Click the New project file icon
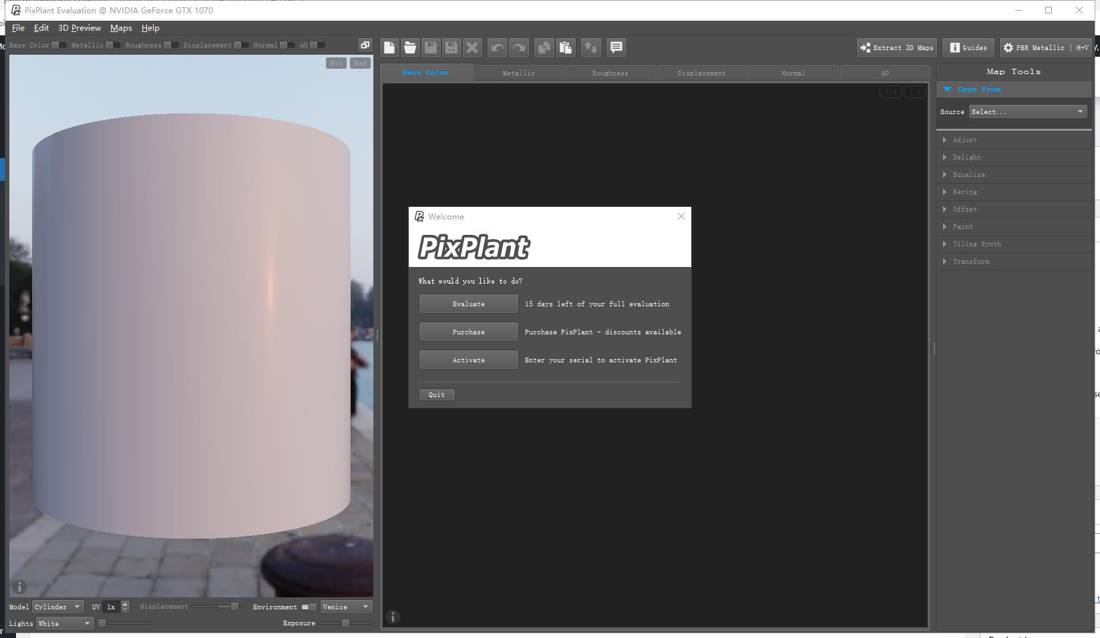This screenshot has width=1100, height=638. [x=389, y=47]
